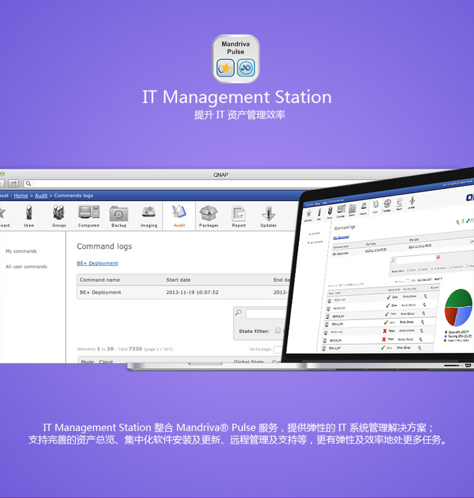Open the Updates module in the main browser window

point(269,216)
